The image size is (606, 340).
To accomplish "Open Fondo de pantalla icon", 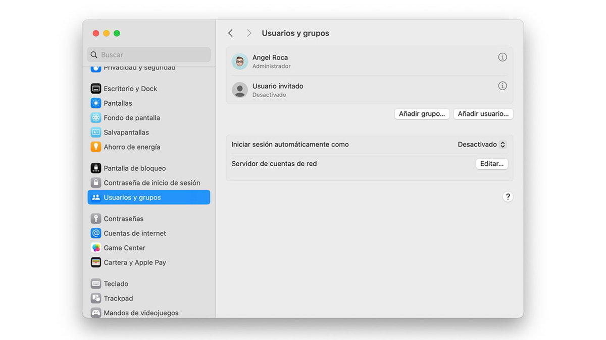I will pyautogui.click(x=96, y=118).
